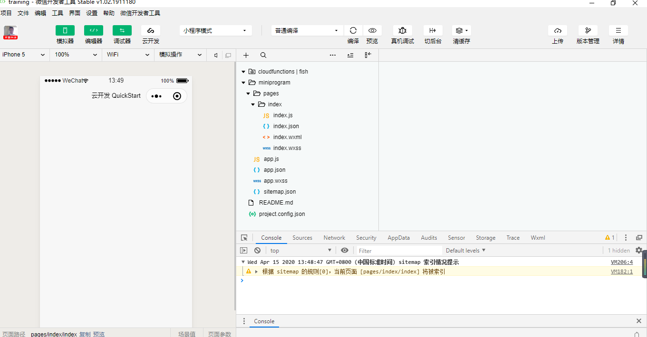This screenshot has height=337, width=647.
Task: Toggle the 模拟器 simulator panel button
Action: (x=65, y=30)
